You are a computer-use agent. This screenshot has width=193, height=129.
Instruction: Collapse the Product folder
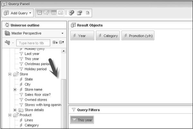tap(10, 115)
